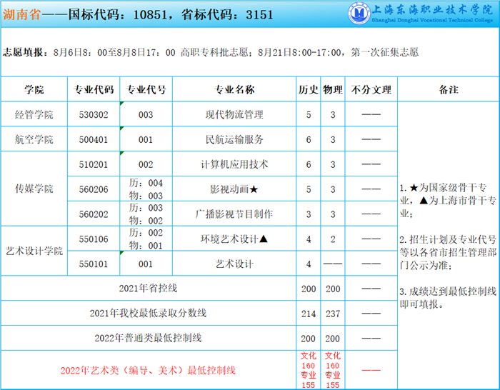Click the physics minimum score 237

tap(333, 313)
